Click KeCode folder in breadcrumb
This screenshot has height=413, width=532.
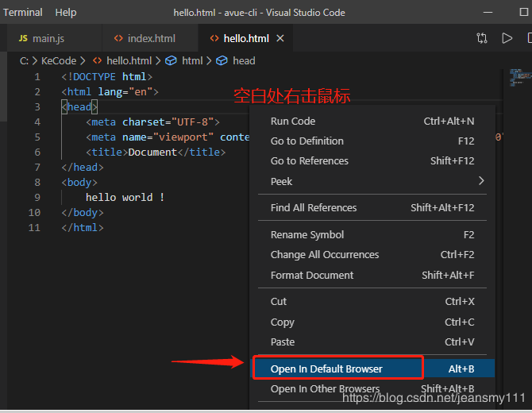60,60
